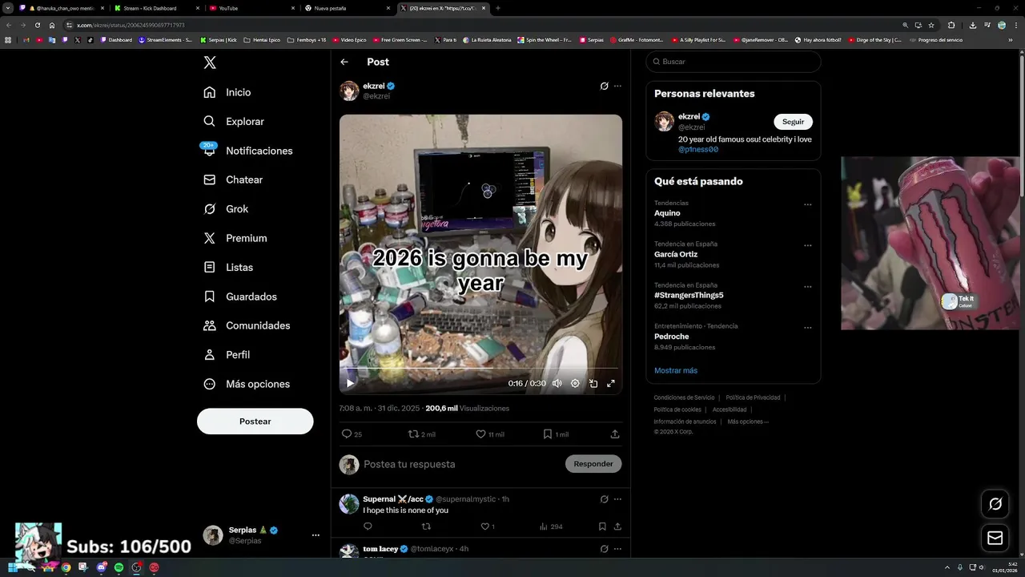Click the Responder button
Viewport: 1025px width, 577px height.
(593, 464)
